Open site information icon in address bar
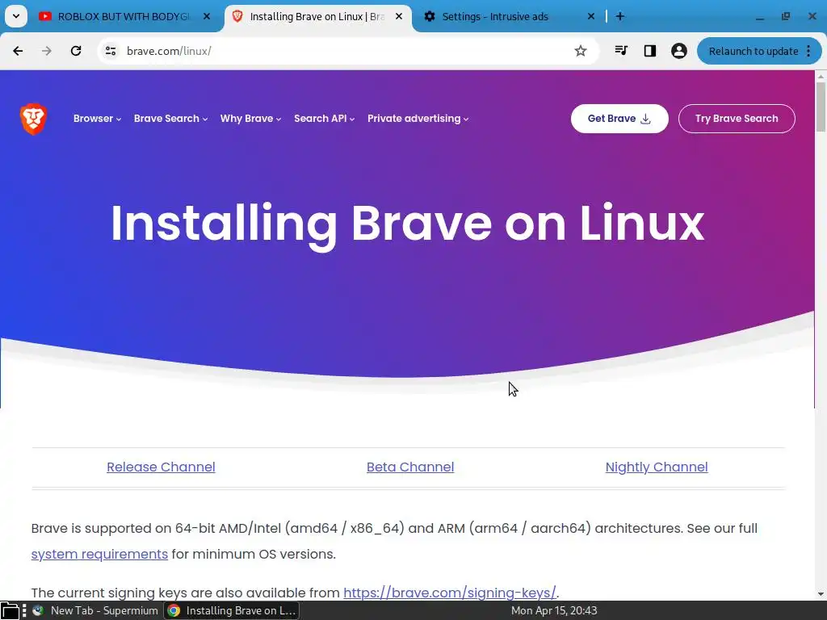 (x=111, y=51)
